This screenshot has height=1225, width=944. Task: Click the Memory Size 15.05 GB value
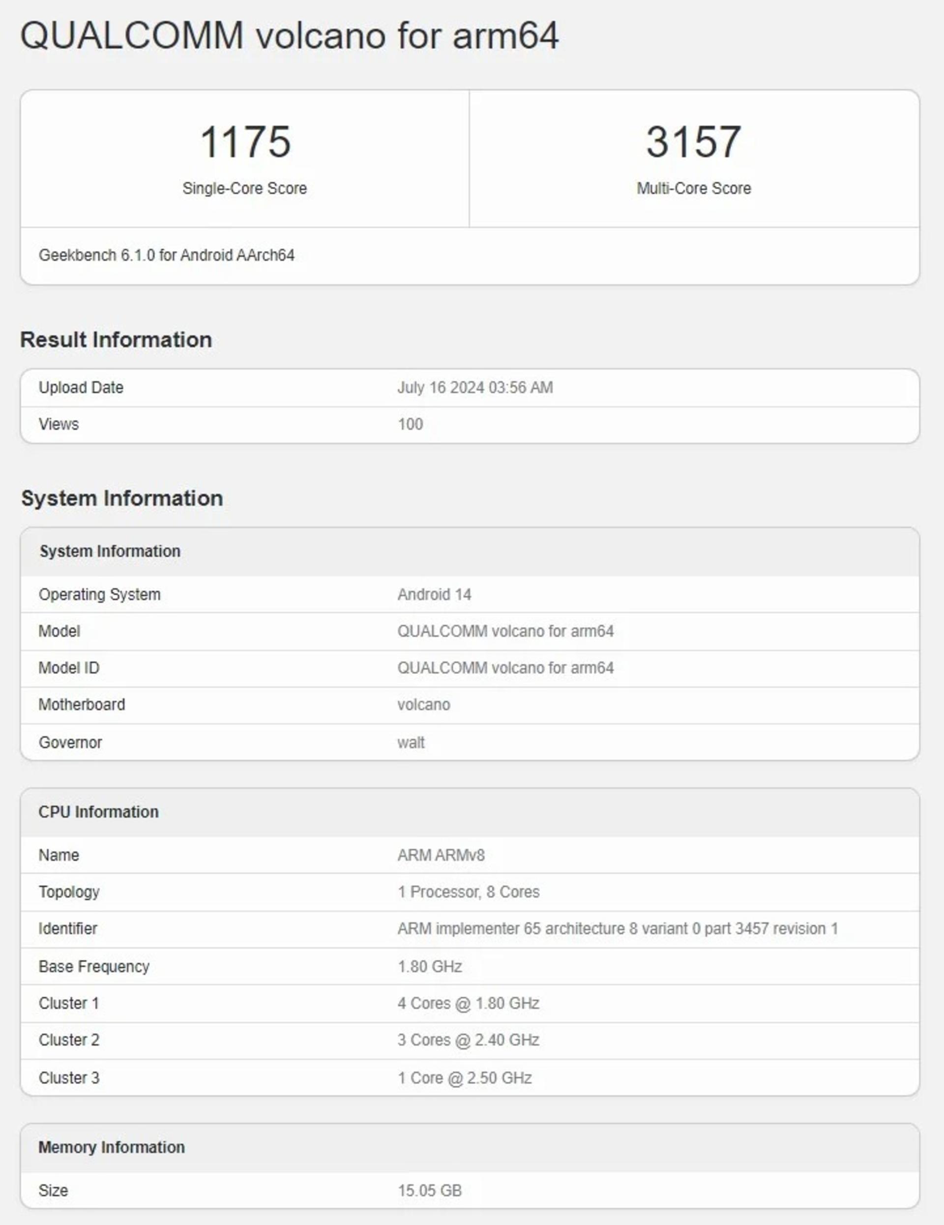click(x=430, y=1190)
